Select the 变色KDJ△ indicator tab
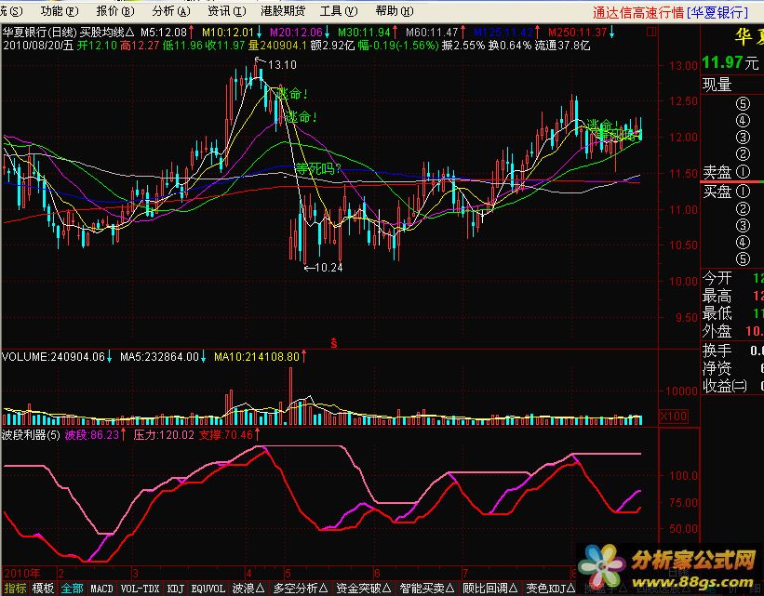The height and width of the screenshot is (596, 764). (x=550, y=589)
